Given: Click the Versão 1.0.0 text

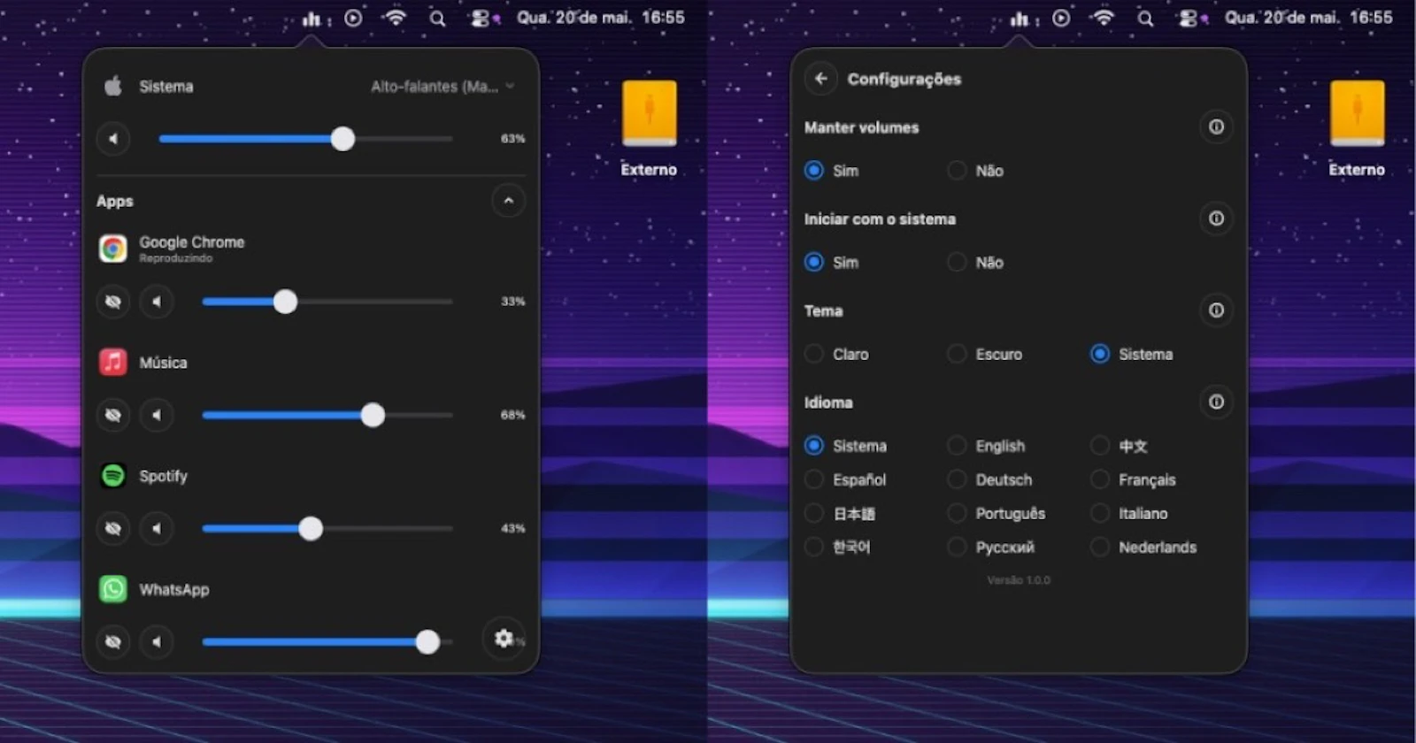Looking at the screenshot, I should click(x=1019, y=580).
